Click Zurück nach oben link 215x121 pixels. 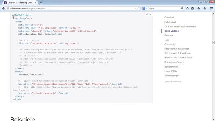tap(172, 82)
